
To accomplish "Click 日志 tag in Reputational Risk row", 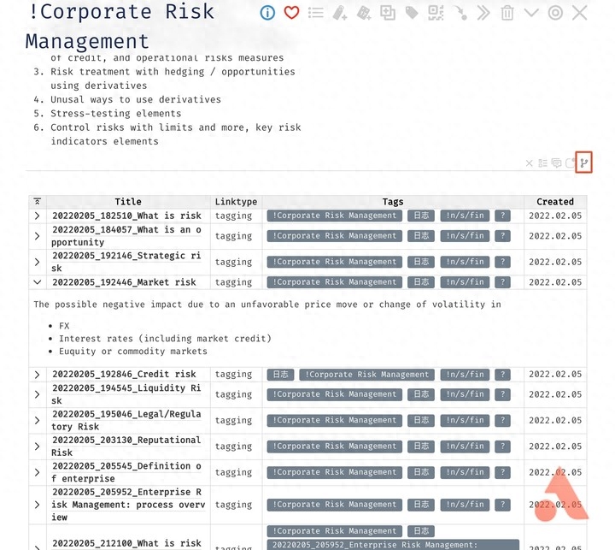I will coord(420,447).
